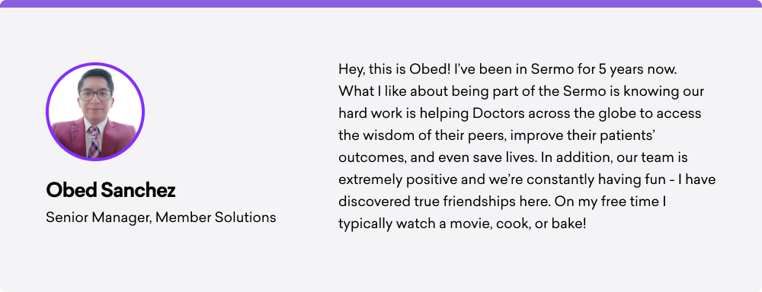Click Obed Sanchez's circular profile photo

95,112
